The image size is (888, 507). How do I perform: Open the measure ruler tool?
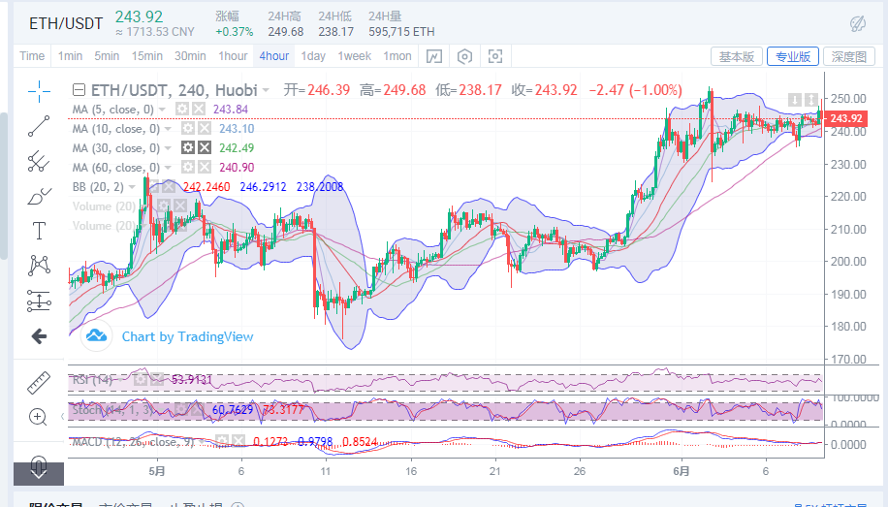point(39,381)
